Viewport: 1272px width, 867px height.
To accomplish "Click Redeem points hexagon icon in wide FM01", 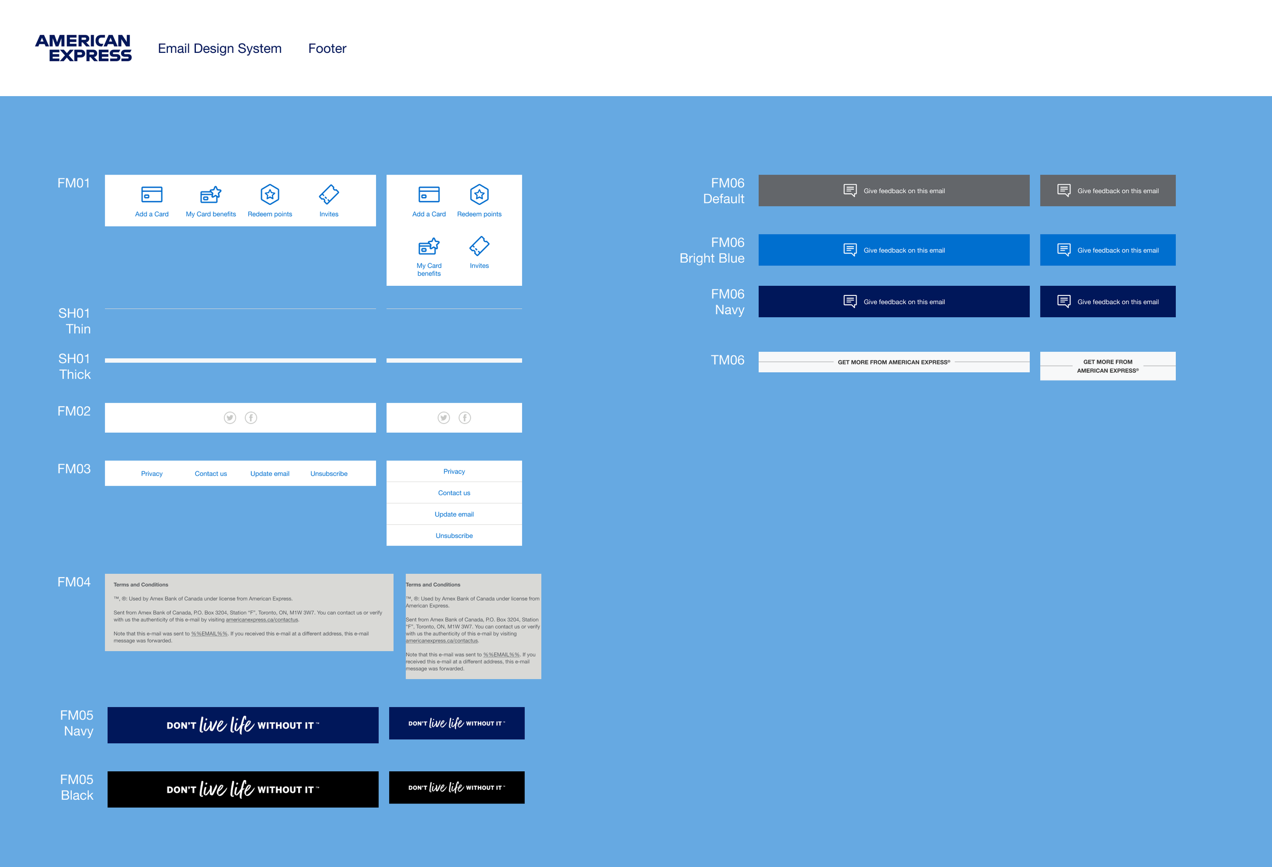I will [270, 194].
